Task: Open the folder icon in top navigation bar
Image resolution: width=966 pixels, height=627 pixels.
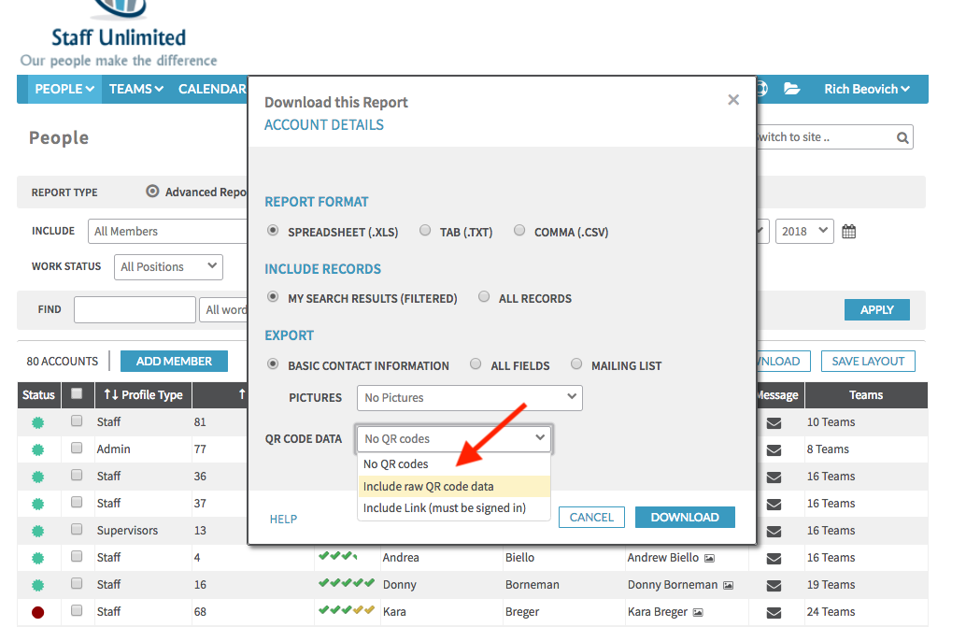Action: pos(791,89)
